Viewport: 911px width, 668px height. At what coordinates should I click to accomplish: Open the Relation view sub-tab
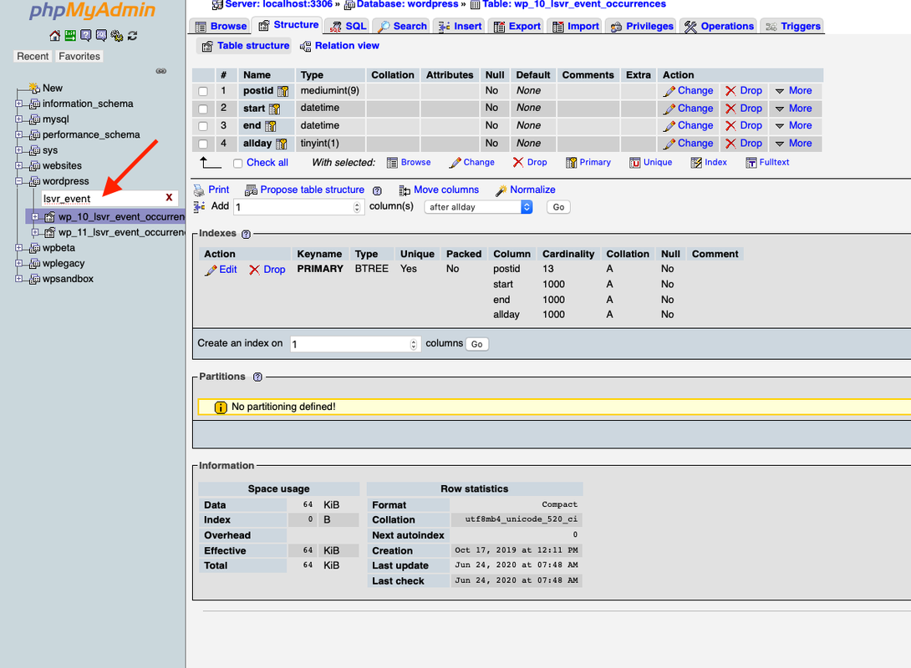point(339,46)
